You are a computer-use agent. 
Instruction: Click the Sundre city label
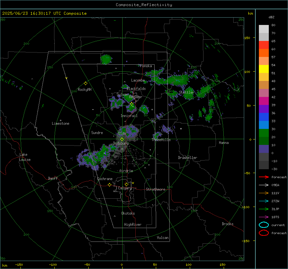pos(97,132)
